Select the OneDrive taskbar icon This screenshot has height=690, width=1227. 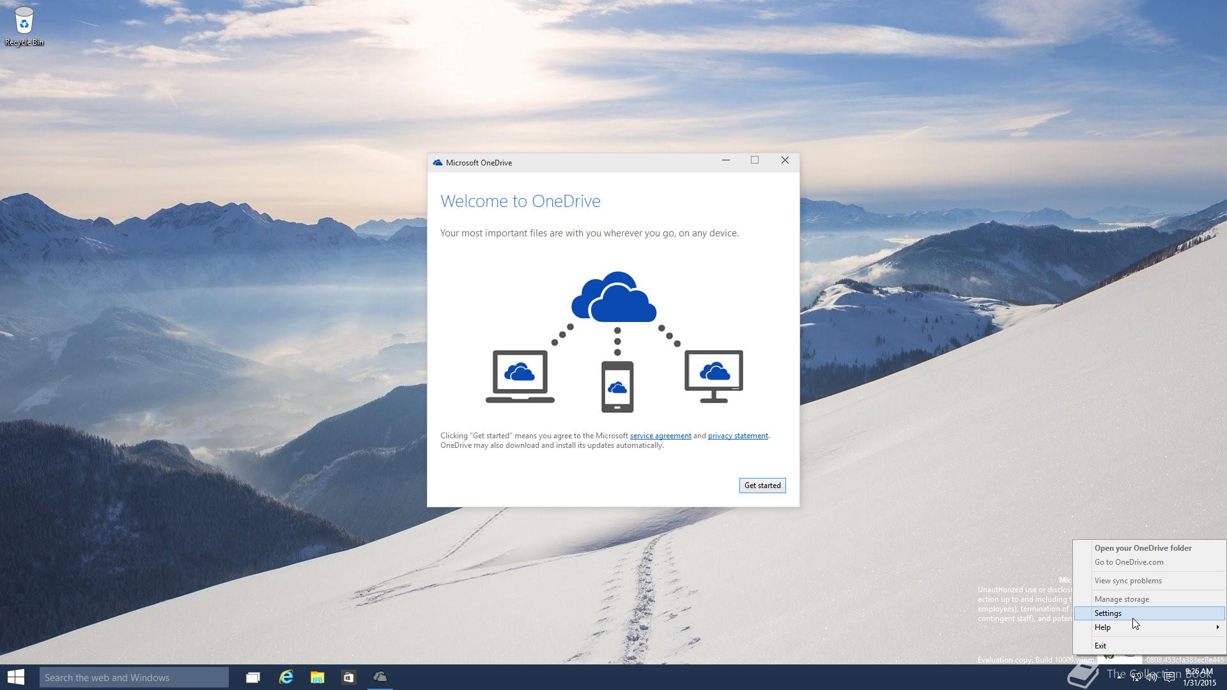pos(380,677)
